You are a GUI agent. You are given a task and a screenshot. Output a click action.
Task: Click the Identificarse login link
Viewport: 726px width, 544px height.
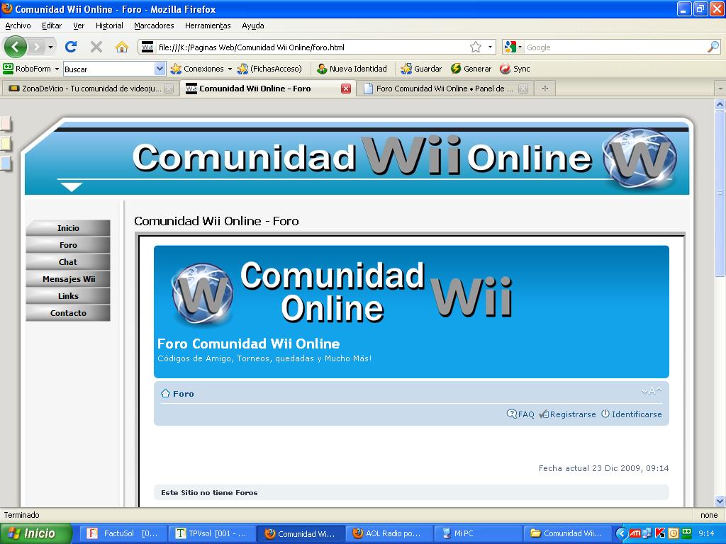(632, 414)
